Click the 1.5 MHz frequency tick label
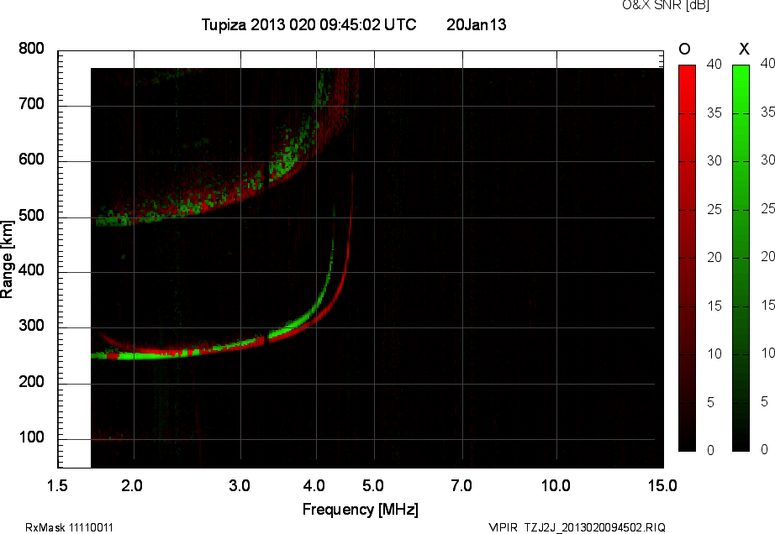The width and height of the screenshot is (775, 534). pos(57,485)
